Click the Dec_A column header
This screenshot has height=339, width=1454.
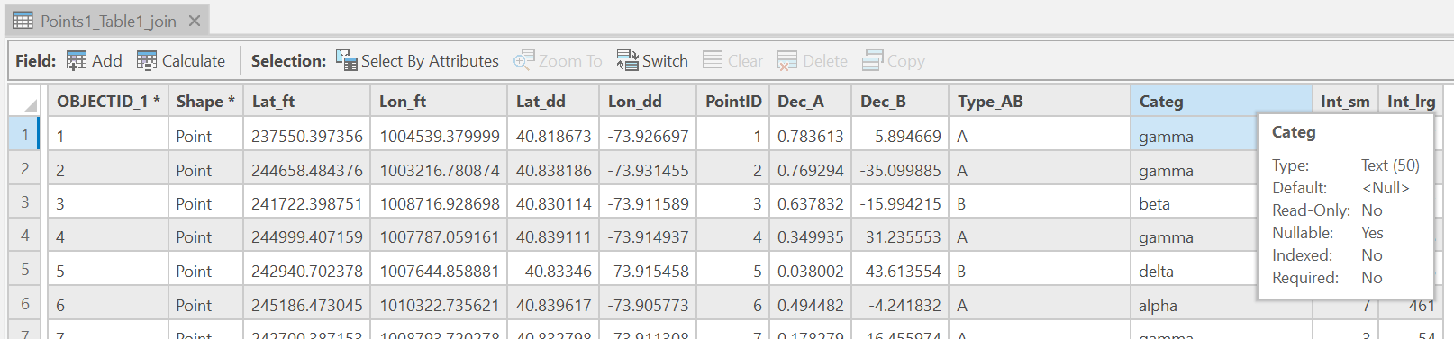pyautogui.click(x=810, y=101)
